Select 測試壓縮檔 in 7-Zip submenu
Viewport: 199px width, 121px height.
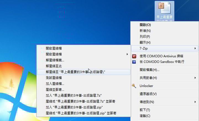tap(84, 78)
